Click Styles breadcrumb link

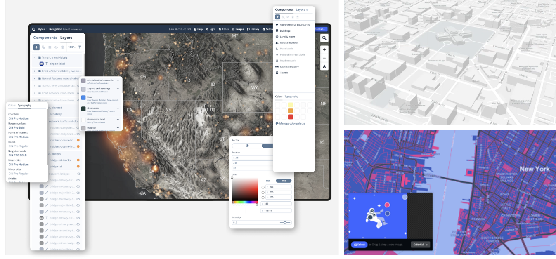[41, 29]
